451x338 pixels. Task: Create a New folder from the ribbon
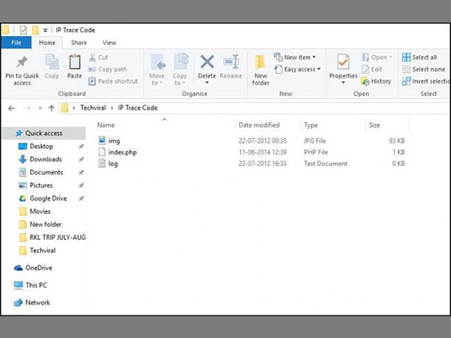[261, 70]
